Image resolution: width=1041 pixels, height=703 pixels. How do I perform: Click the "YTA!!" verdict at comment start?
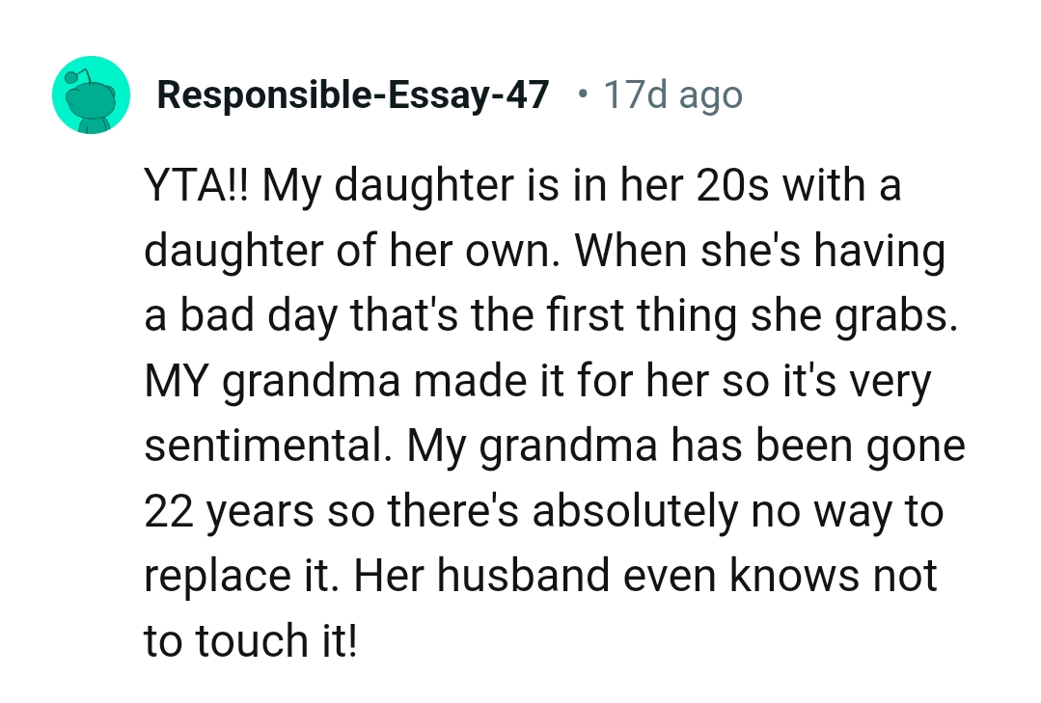(197, 185)
